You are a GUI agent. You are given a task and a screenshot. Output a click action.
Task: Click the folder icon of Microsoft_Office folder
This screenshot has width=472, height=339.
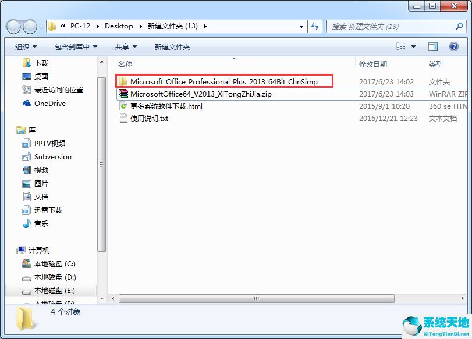(x=123, y=81)
